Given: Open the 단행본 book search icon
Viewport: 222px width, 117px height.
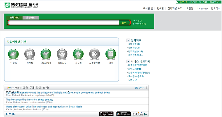Looking at the screenshot, I should pos(14,54).
